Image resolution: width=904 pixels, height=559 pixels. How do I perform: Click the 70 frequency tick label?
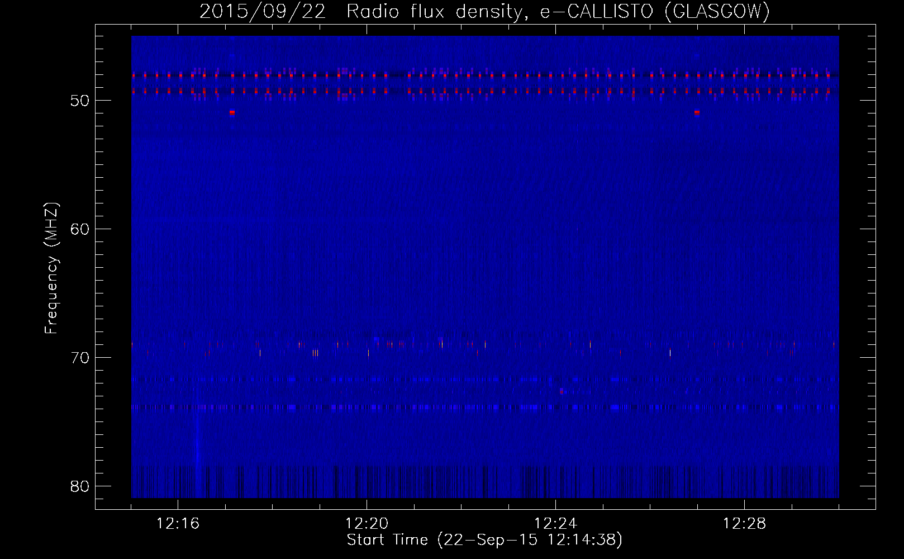(80, 358)
